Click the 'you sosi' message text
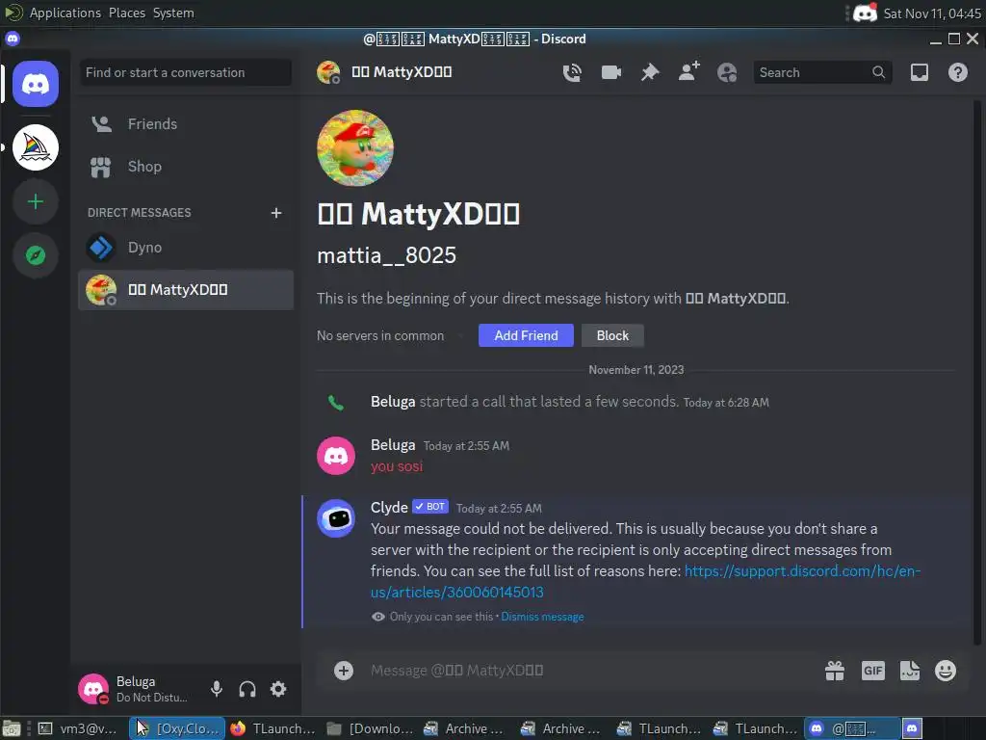The height and width of the screenshot is (740, 986). point(397,466)
